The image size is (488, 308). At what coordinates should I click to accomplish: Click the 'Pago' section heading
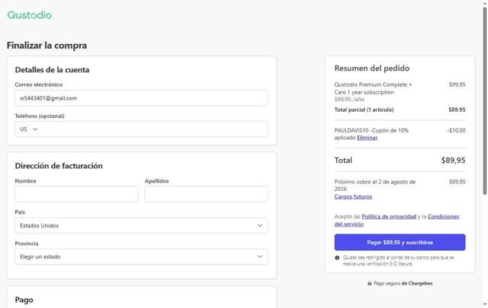coord(24,300)
